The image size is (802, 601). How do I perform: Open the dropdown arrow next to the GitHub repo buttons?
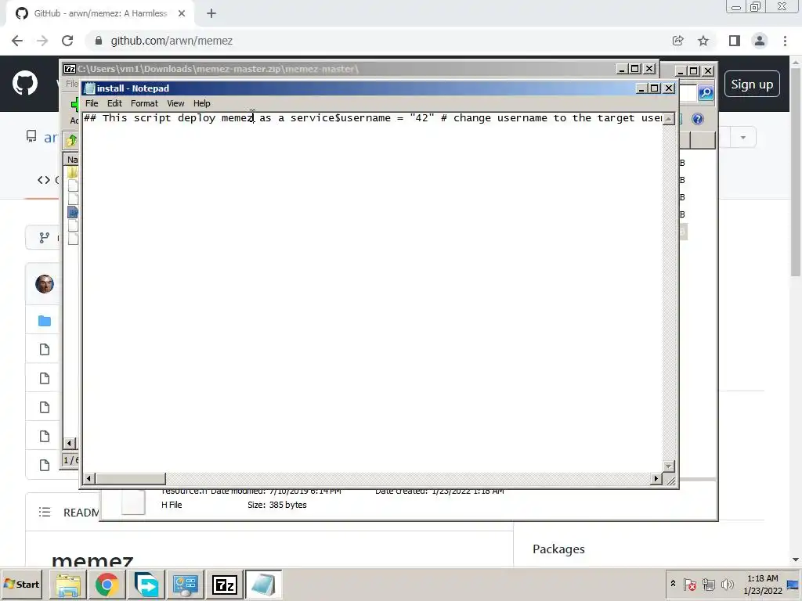tap(742, 138)
